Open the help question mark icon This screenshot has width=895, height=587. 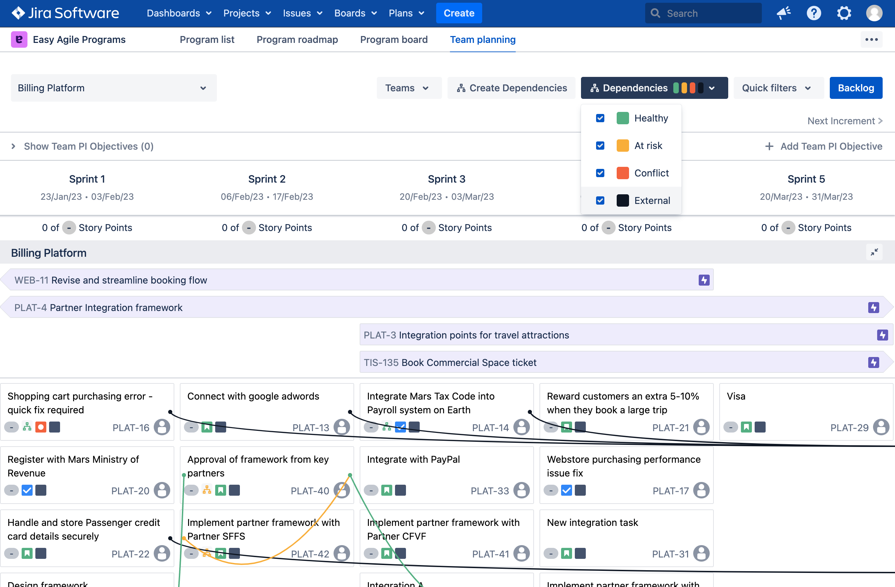tap(814, 13)
